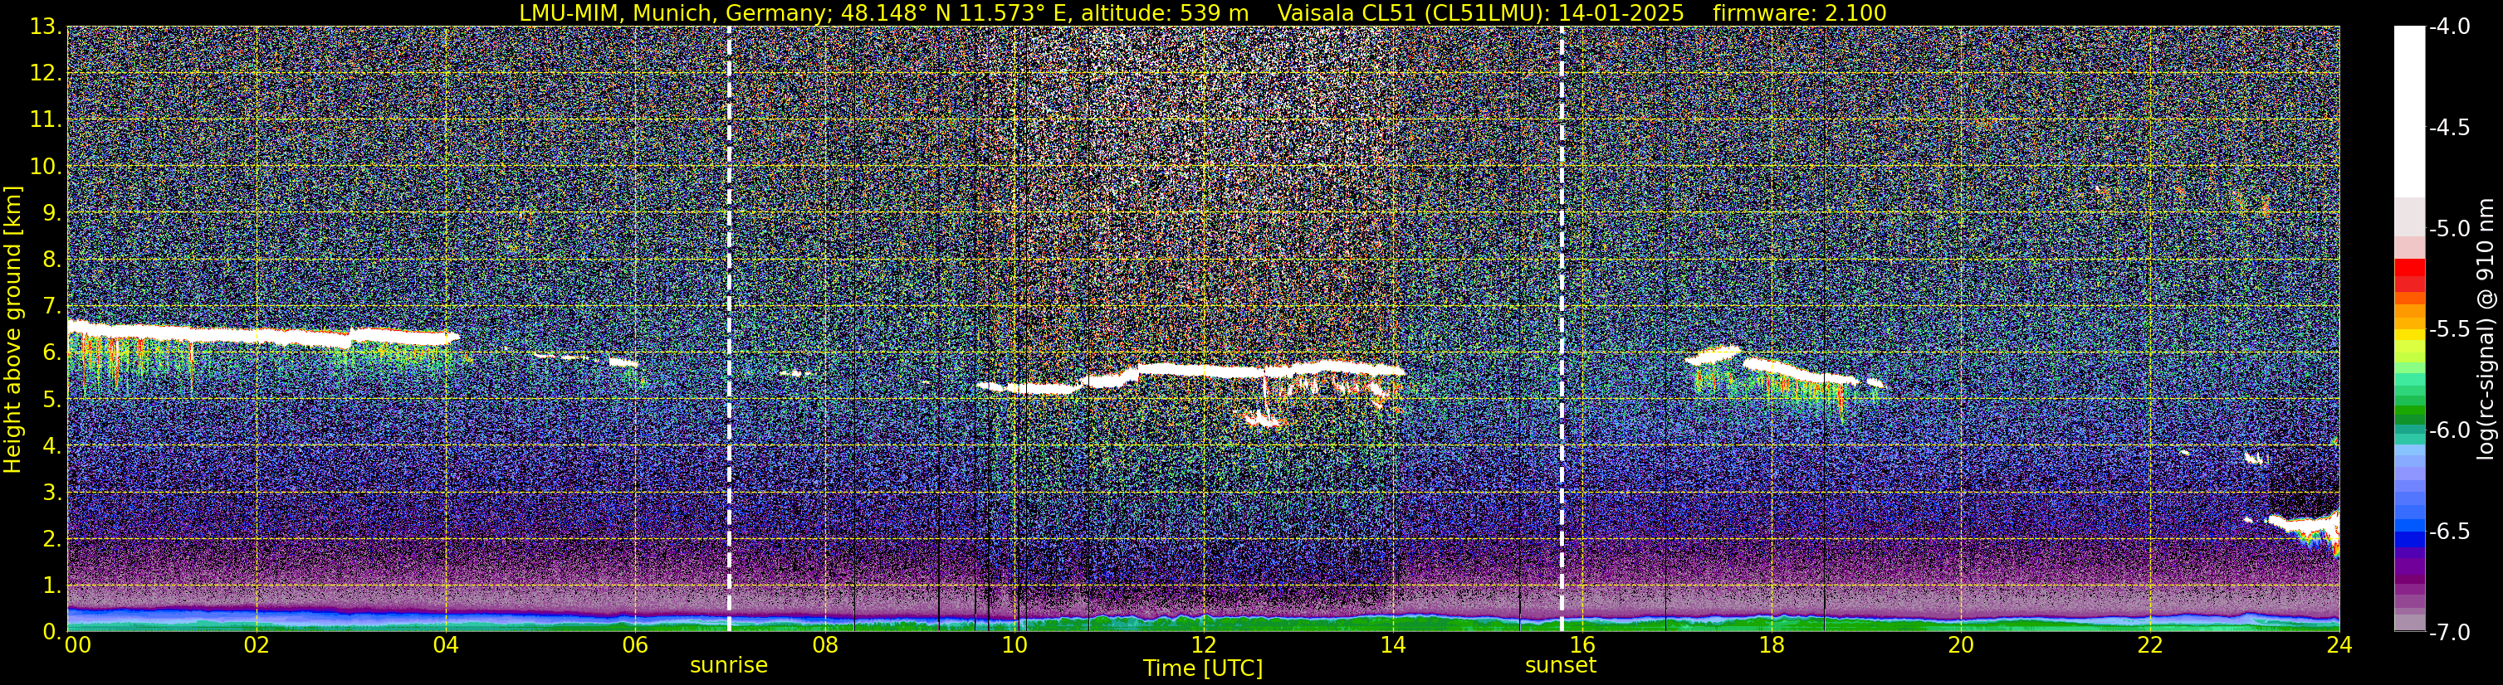Image resolution: width=2503 pixels, height=685 pixels.
Task: Click the '22' time tick label
Action: point(2150,645)
